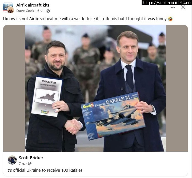Open the Airfix aircraft kits group page
This screenshot has width=192, height=178.
pyautogui.click(x=33, y=5)
